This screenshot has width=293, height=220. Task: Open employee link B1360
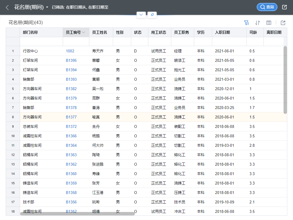[71, 174]
